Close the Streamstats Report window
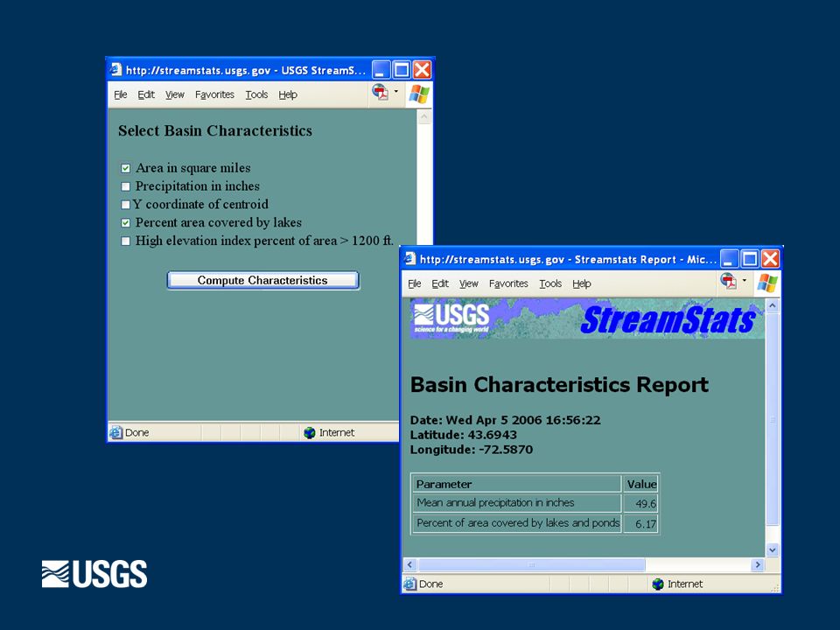Viewport: 840px width, 630px height. coord(770,259)
